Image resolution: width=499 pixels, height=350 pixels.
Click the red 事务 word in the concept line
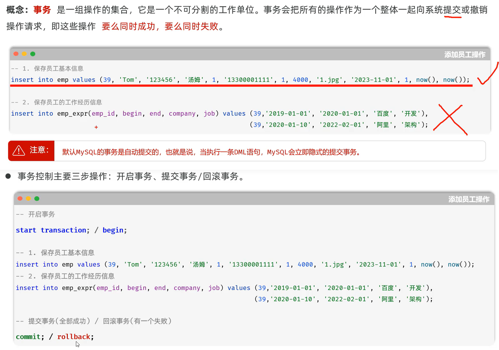(42, 10)
